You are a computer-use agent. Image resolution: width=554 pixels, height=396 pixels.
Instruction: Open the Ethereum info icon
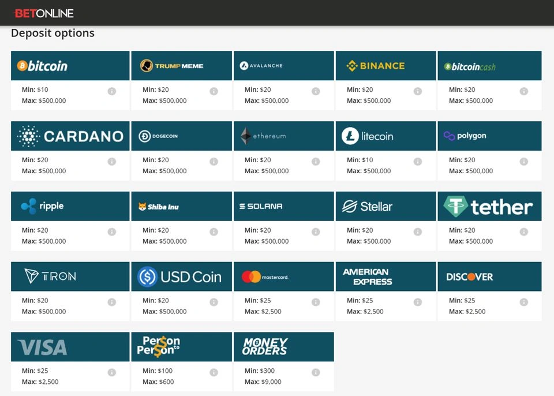[x=316, y=162]
